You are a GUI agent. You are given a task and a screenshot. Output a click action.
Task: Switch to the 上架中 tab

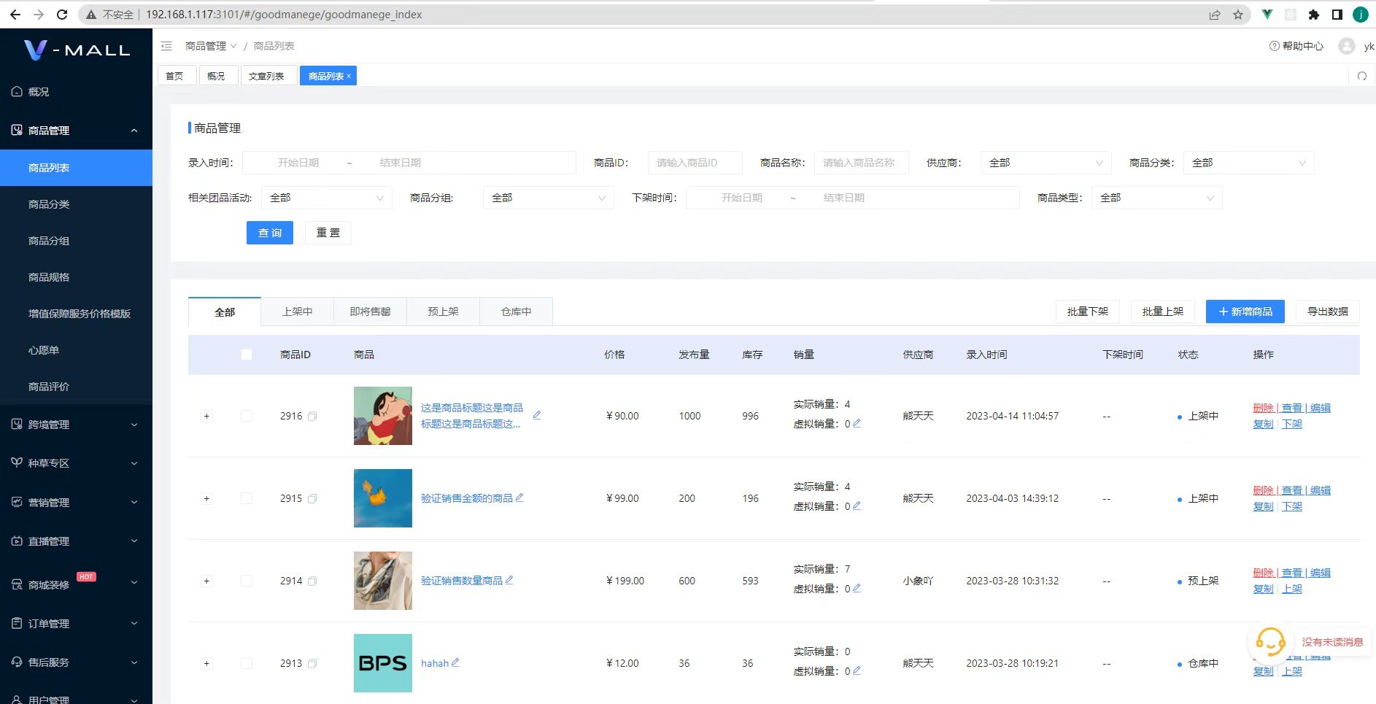coord(297,312)
